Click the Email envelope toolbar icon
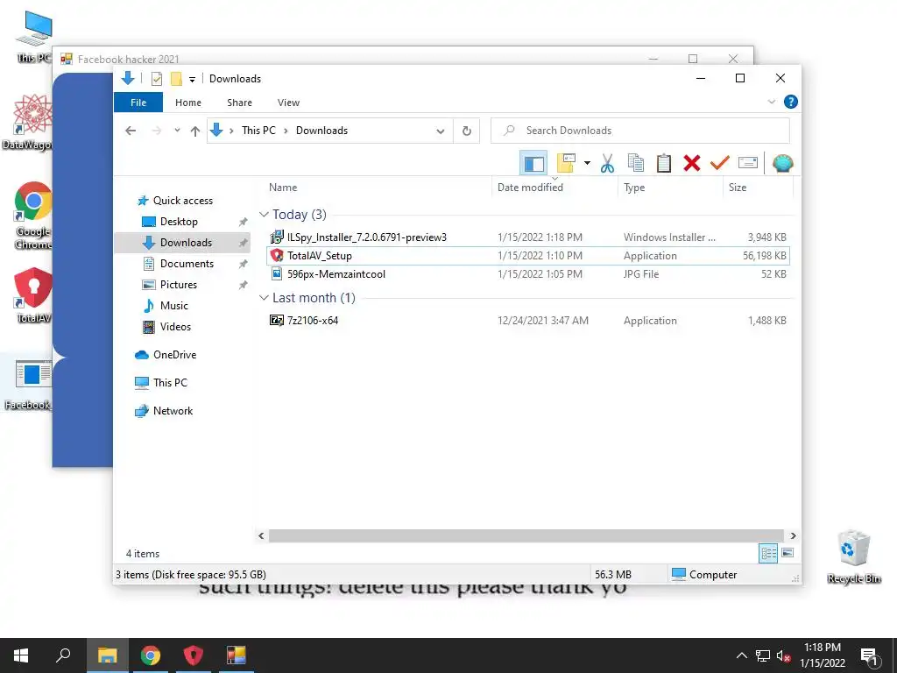 tap(748, 164)
